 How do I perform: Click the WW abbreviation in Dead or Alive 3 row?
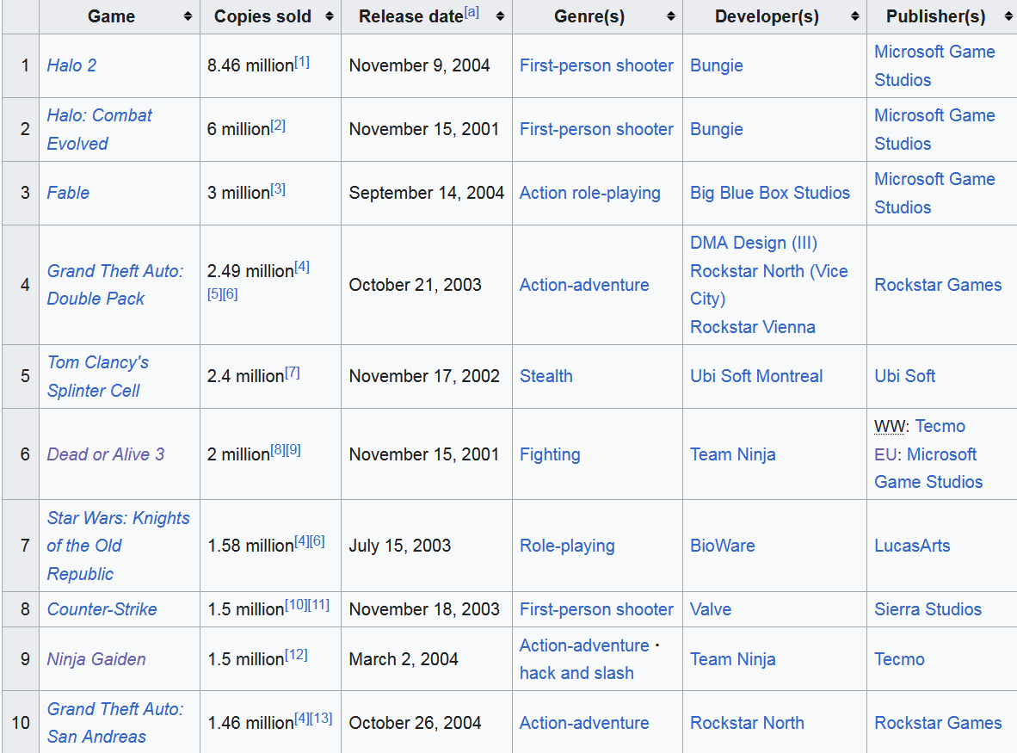coord(891,426)
